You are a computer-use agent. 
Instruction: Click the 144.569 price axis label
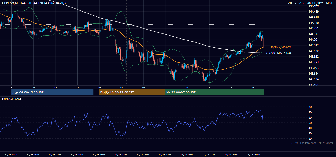pos(314,6)
